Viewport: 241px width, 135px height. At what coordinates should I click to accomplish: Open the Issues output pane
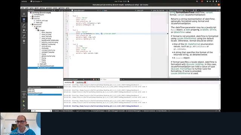[56, 111]
